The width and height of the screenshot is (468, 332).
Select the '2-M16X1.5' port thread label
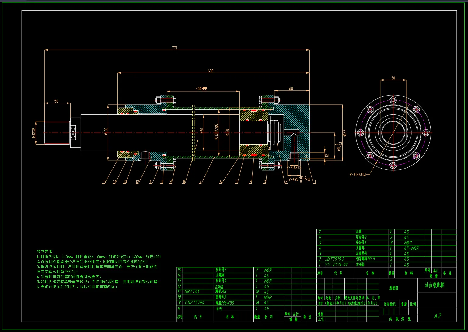[294, 167]
